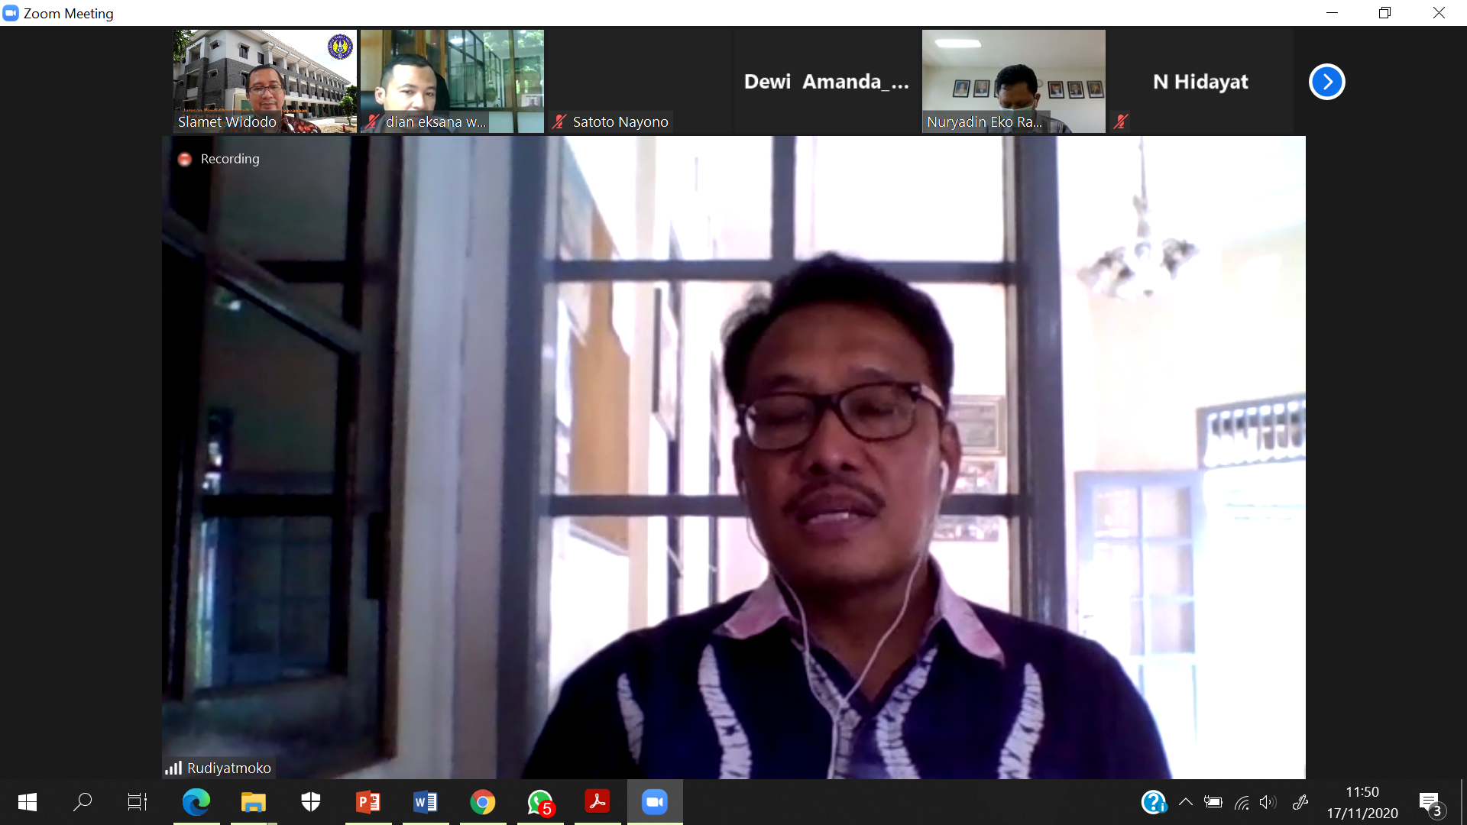1467x825 pixels.
Task: Select Nuryadin Eko's video thumbnail
Action: coord(1013,80)
